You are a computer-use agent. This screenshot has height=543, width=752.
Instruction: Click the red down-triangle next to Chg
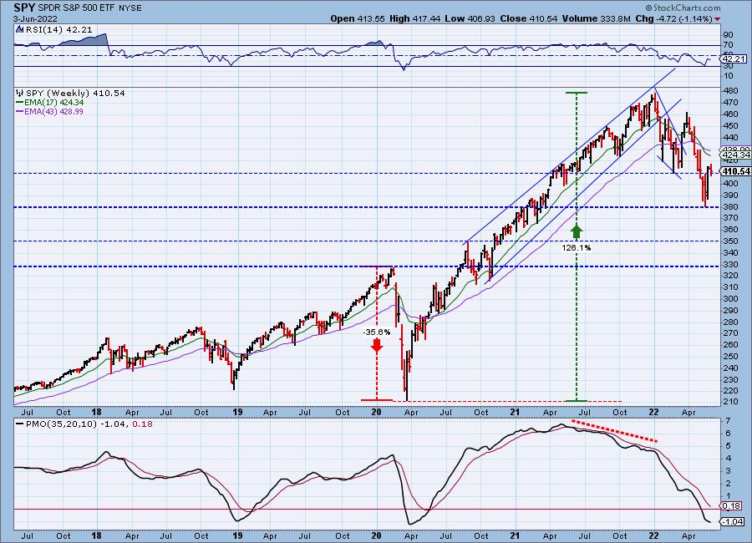tap(718, 19)
